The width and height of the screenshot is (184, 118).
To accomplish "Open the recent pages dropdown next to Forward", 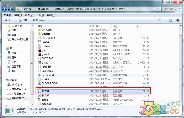I will coord(14,9).
